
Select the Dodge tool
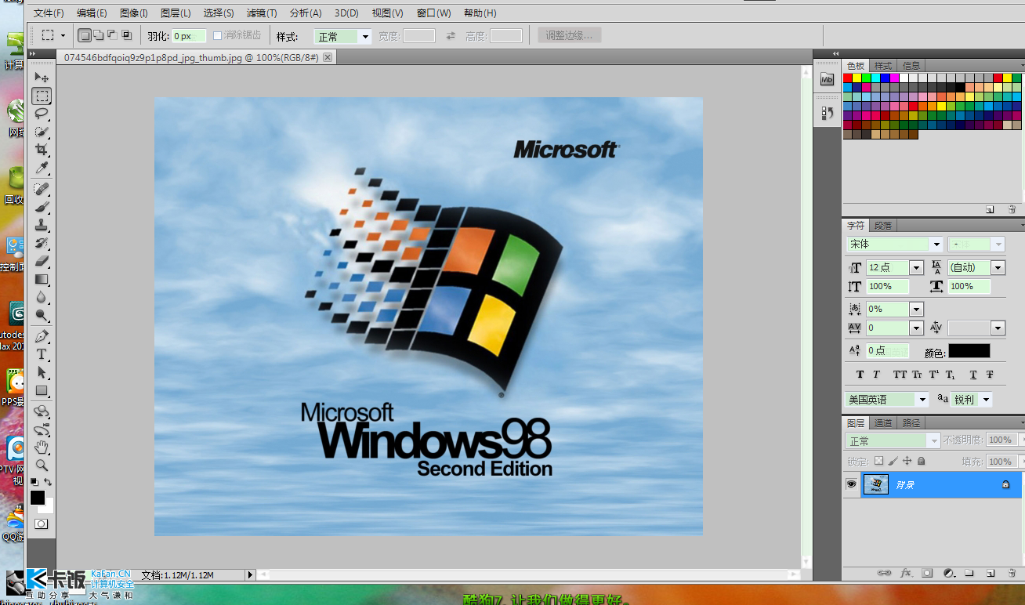(x=42, y=315)
